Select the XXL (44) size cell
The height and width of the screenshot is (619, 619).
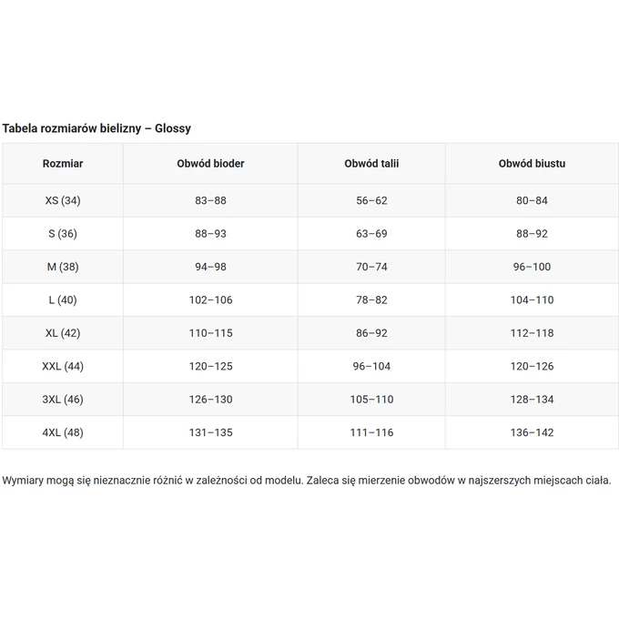[x=63, y=366]
